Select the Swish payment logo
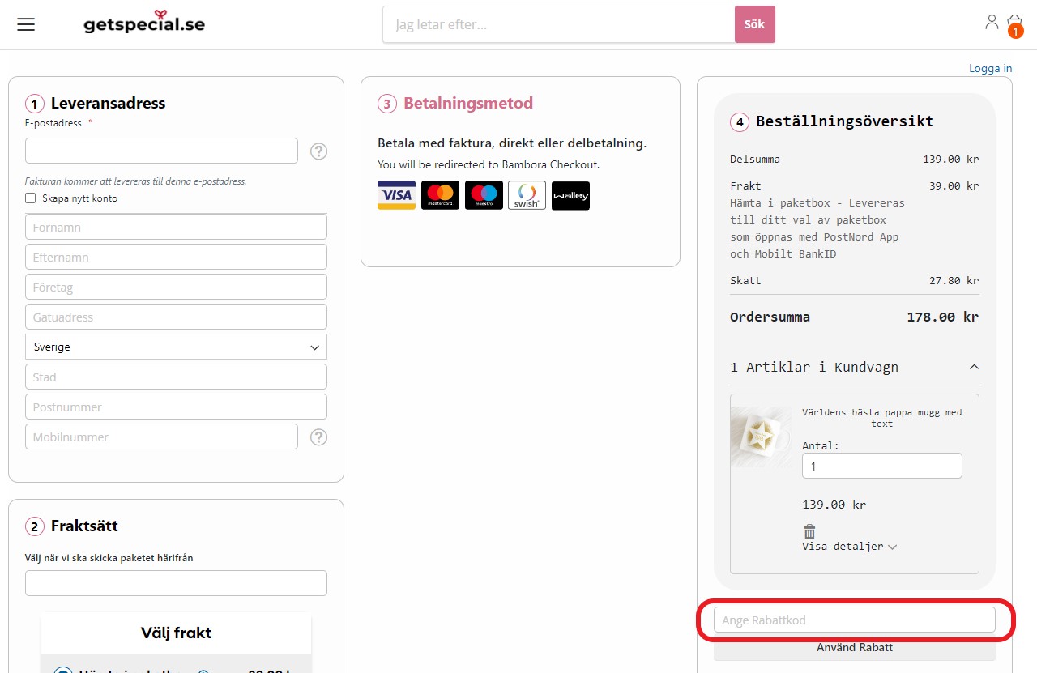The height and width of the screenshot is (673, 1037). point(527,195)
